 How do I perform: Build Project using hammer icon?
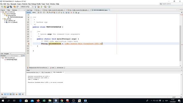[x=35, y=7]
